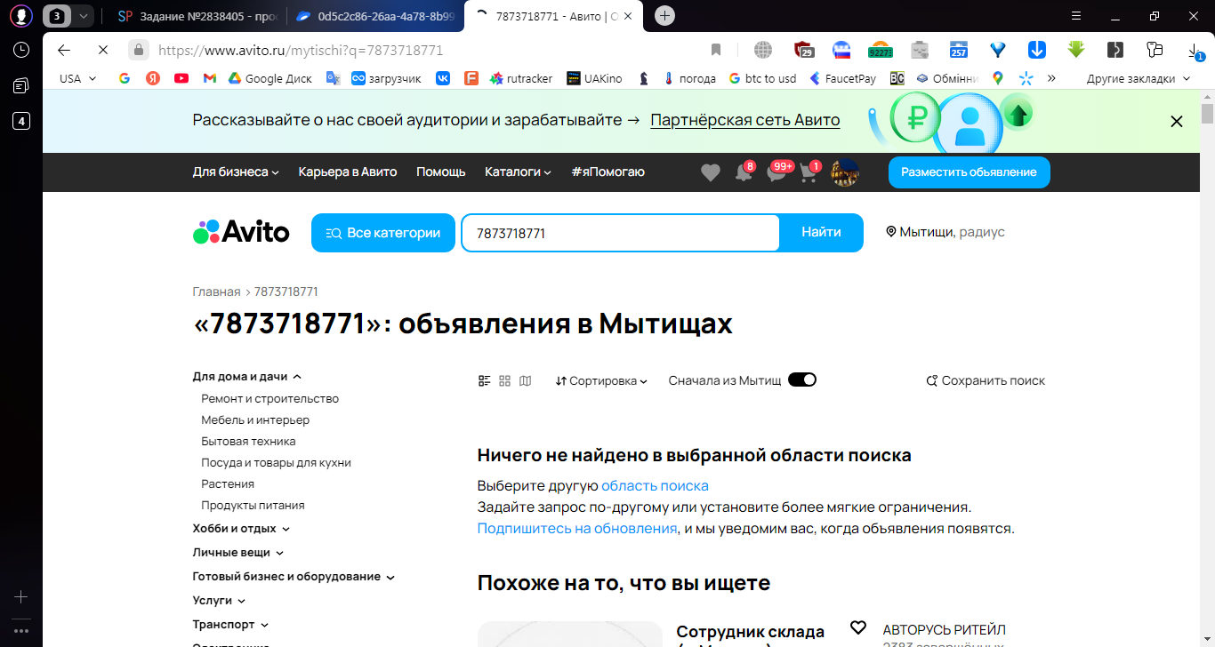
Task: Show more bookmarks via double chevron
Action: [x=1051, y=78]
